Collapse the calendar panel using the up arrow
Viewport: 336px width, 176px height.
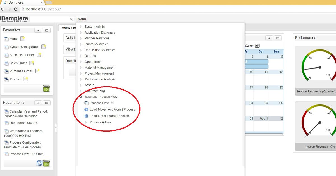coord(269,38)
